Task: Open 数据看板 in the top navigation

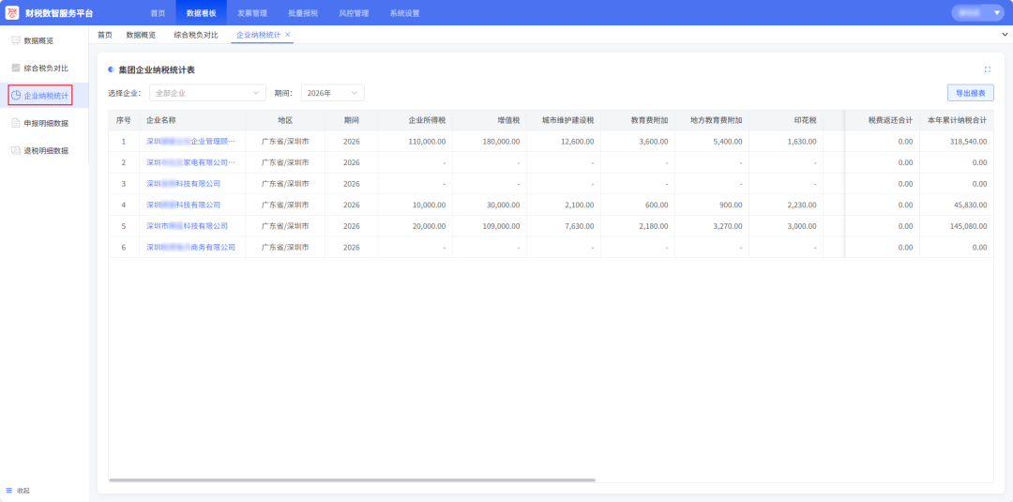Action: click(201, 13)
